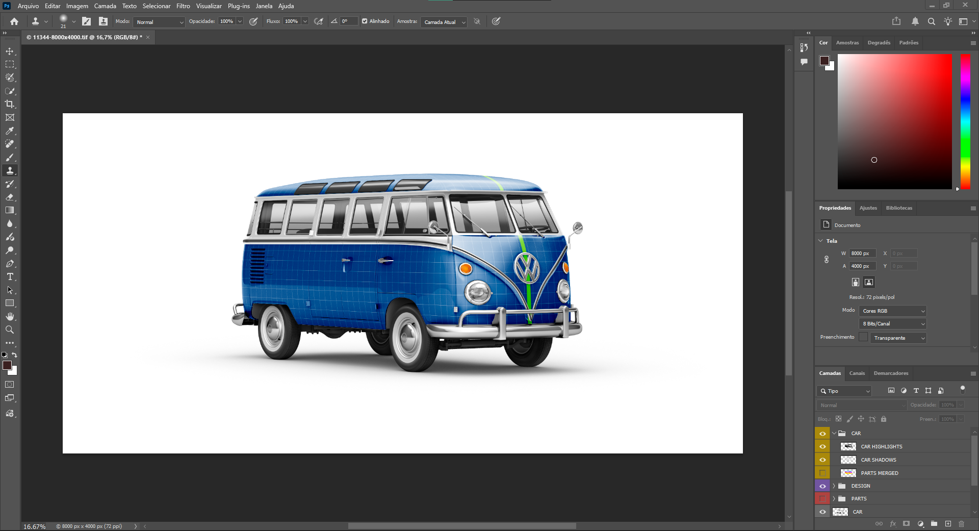Open the Amostra Camada Atual dropdown
The height and width of the screenshot is (531, 979).
pos(444,22)
